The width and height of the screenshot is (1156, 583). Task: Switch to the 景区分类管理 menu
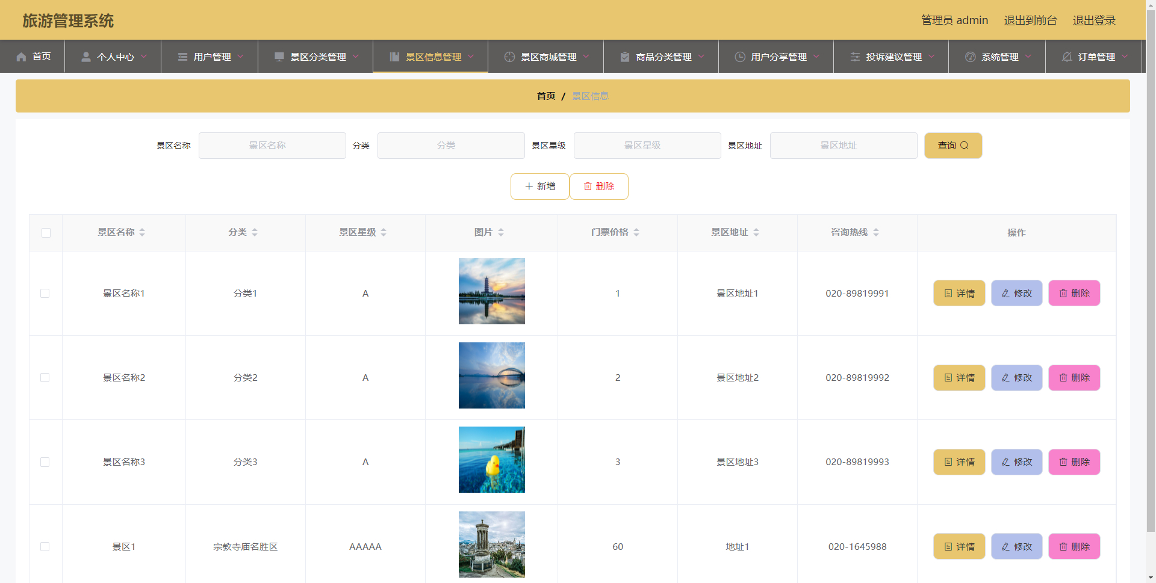tap(318, 57)
